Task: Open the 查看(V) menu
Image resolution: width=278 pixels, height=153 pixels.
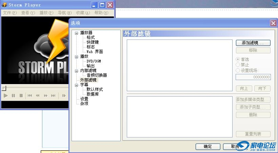Action: pos(28,13)
